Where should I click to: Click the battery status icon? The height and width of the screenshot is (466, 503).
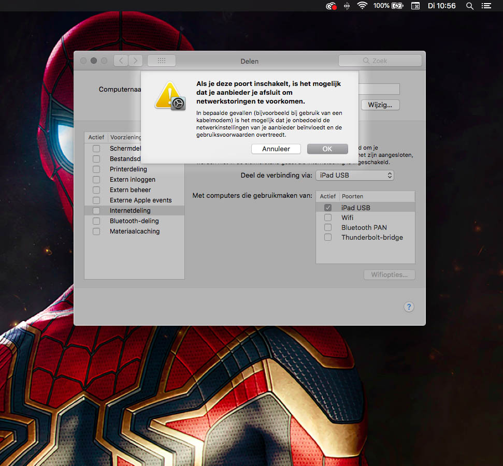397,6
